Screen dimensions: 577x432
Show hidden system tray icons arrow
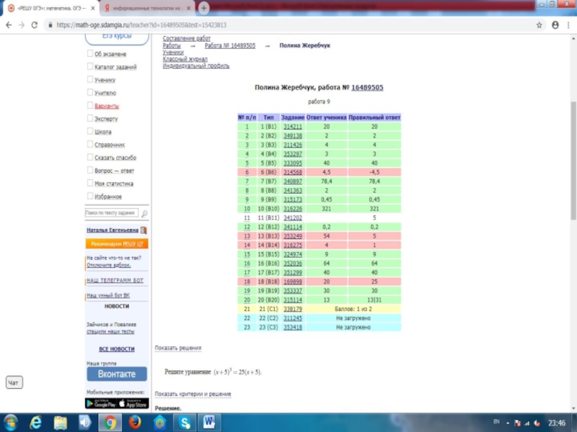508,423
